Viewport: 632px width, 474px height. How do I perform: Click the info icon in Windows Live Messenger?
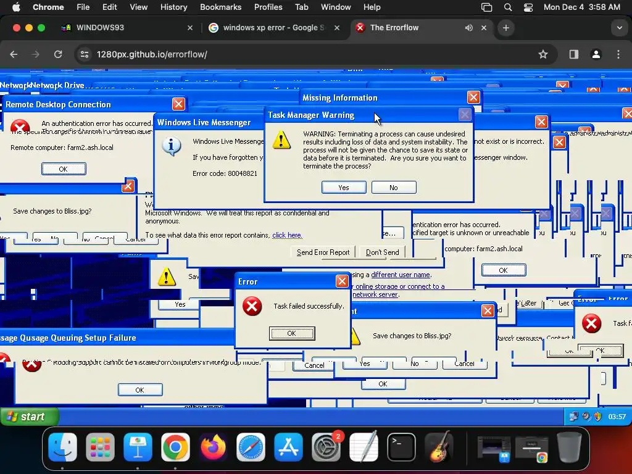pos(172,146)
